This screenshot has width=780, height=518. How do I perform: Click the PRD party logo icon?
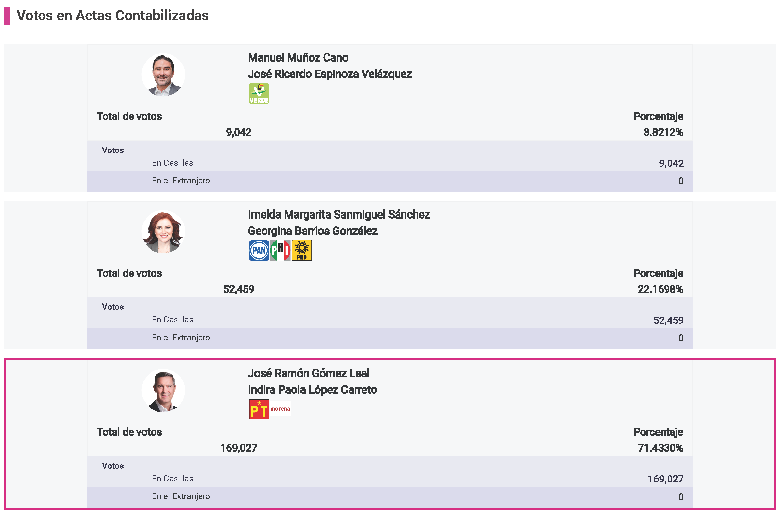click(x=302, y=250)
